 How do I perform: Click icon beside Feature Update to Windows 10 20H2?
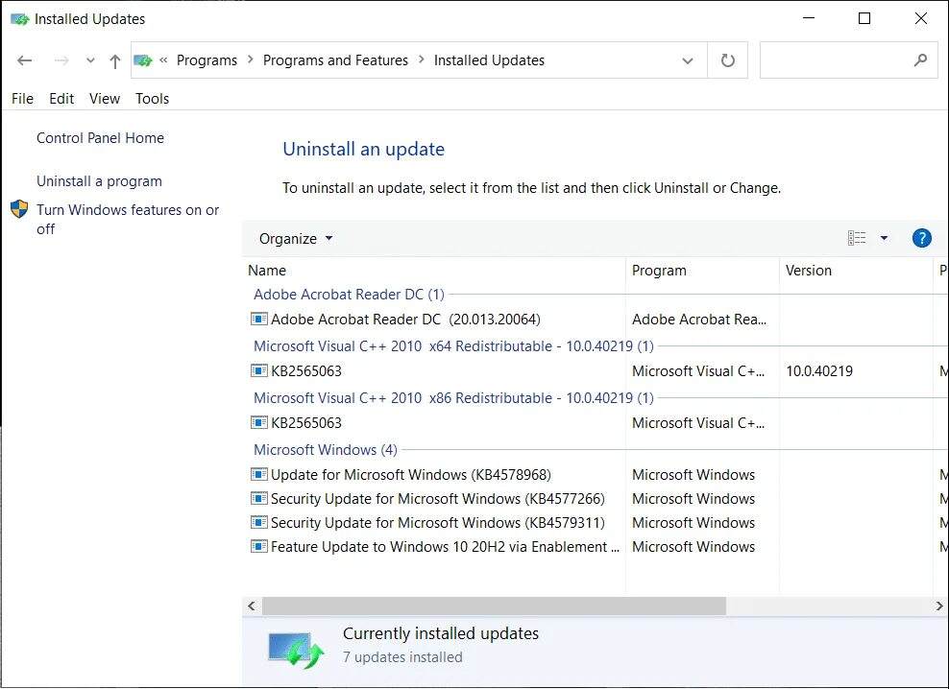point(259,547)
